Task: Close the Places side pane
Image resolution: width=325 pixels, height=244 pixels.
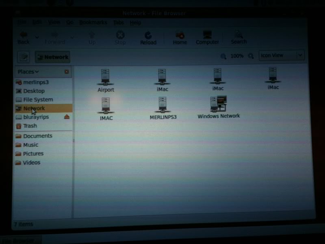Action: [67, 72]
